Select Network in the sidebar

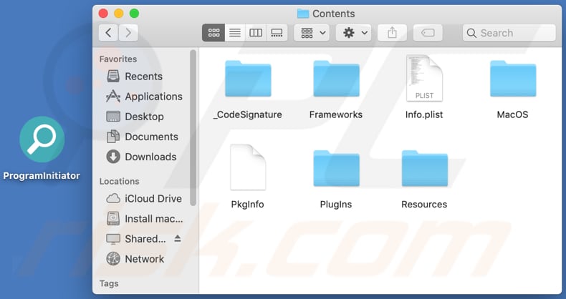click(135, 259)
